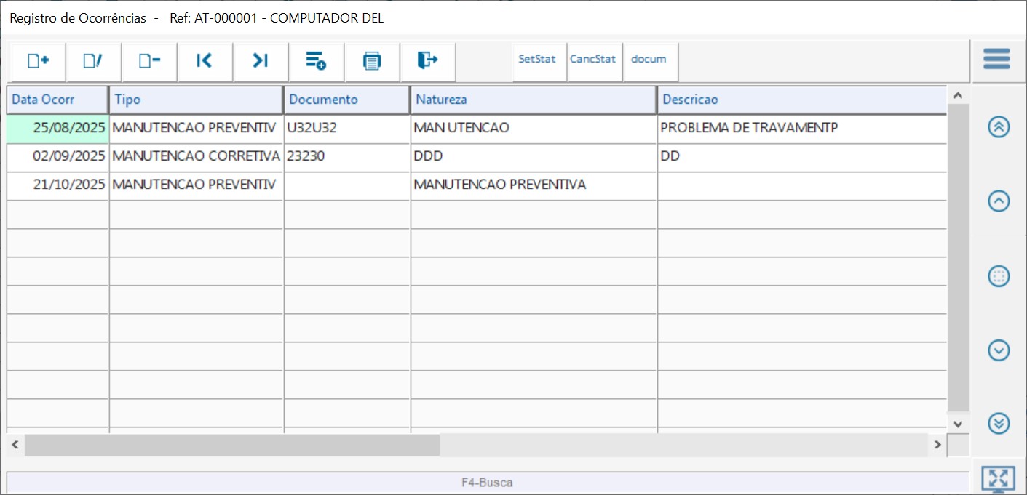Click the horizontal scrollbar right arrow

(x=937, y=444)
